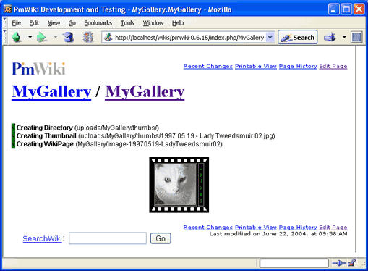Open the Bookmarks menu

pos(98,23)
